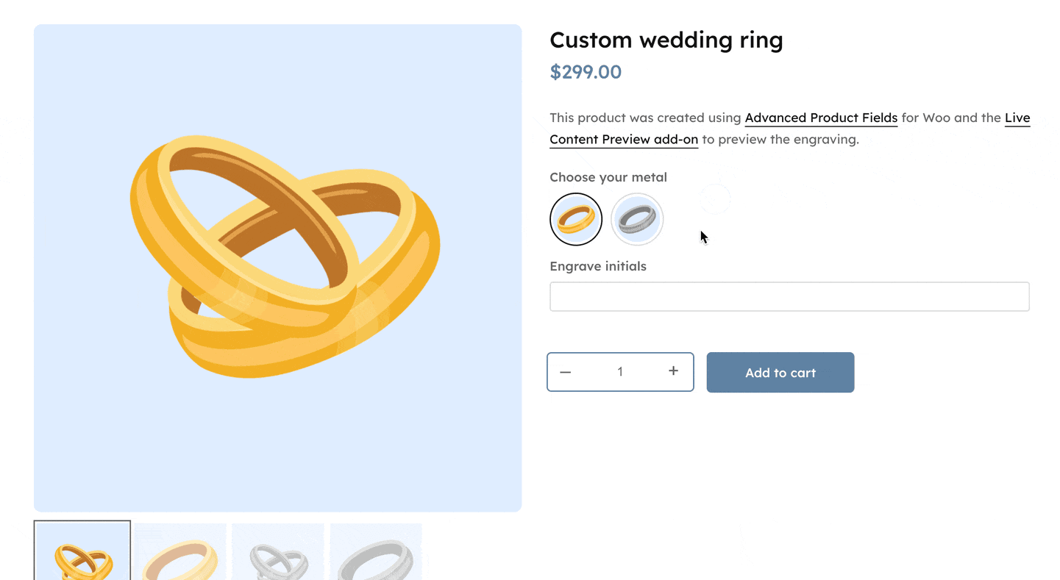Image resolution: width=1060 pixels, height=580 pixels.
Task: Click the Engrave initials label
Action: tap(598, 266)
